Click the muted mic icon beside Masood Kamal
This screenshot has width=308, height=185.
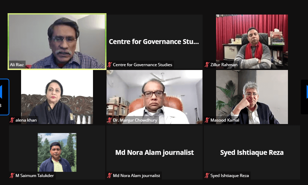tap(207, 120)
